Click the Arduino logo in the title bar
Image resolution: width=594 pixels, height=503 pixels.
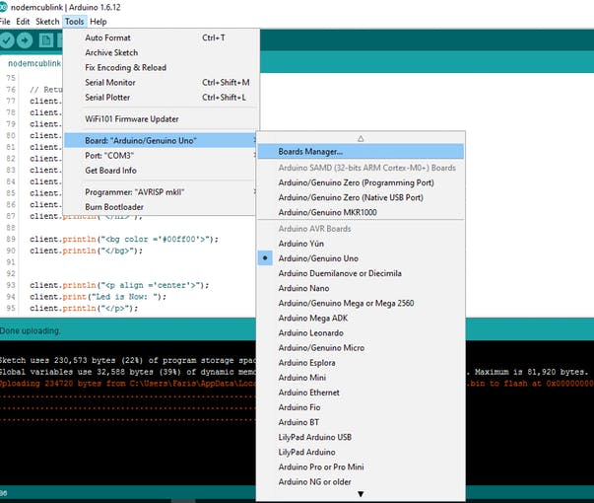click(3, 7)
